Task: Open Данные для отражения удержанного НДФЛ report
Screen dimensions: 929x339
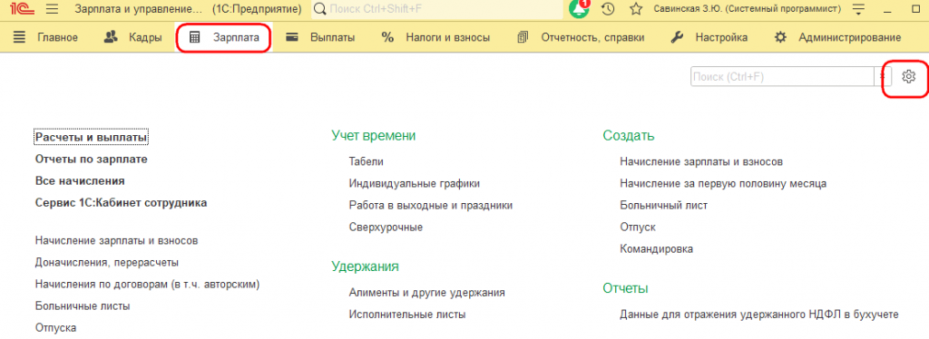Action: tap(759, 315)
